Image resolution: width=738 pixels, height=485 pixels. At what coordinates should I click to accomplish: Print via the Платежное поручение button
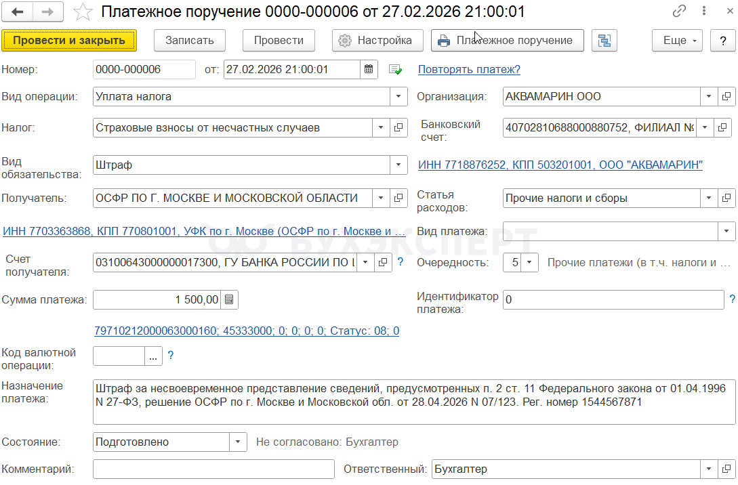pos(508,41)
